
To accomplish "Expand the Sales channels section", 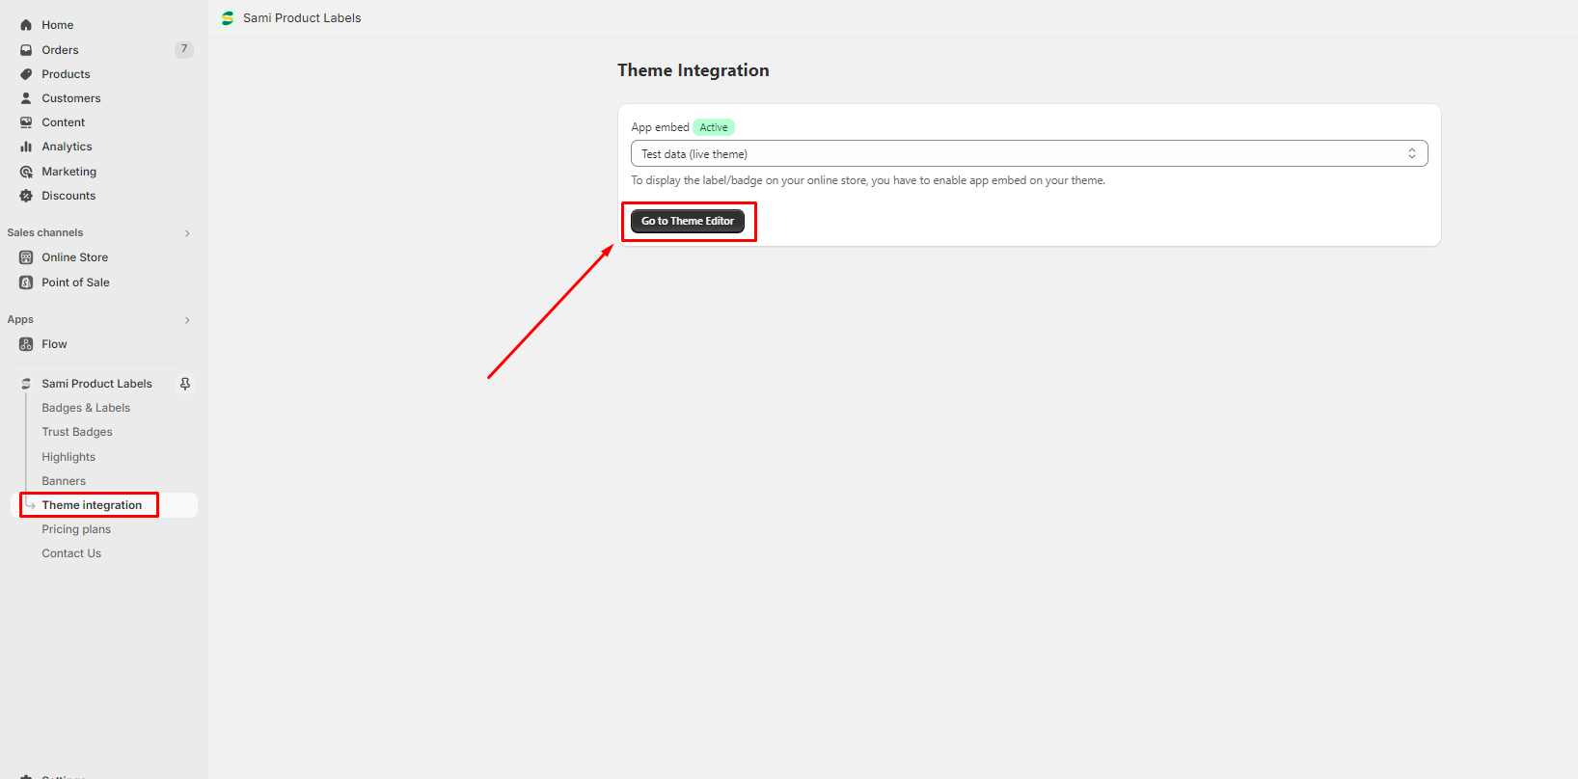I will tap(187, 233).
